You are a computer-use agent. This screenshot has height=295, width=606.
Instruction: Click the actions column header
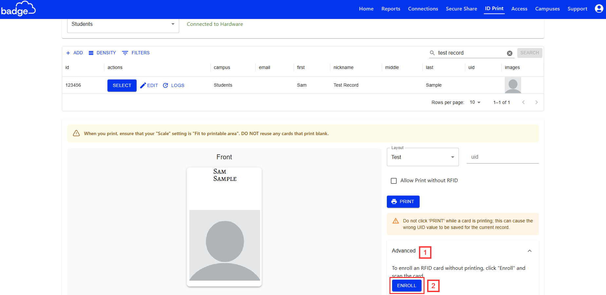(115, 68)
